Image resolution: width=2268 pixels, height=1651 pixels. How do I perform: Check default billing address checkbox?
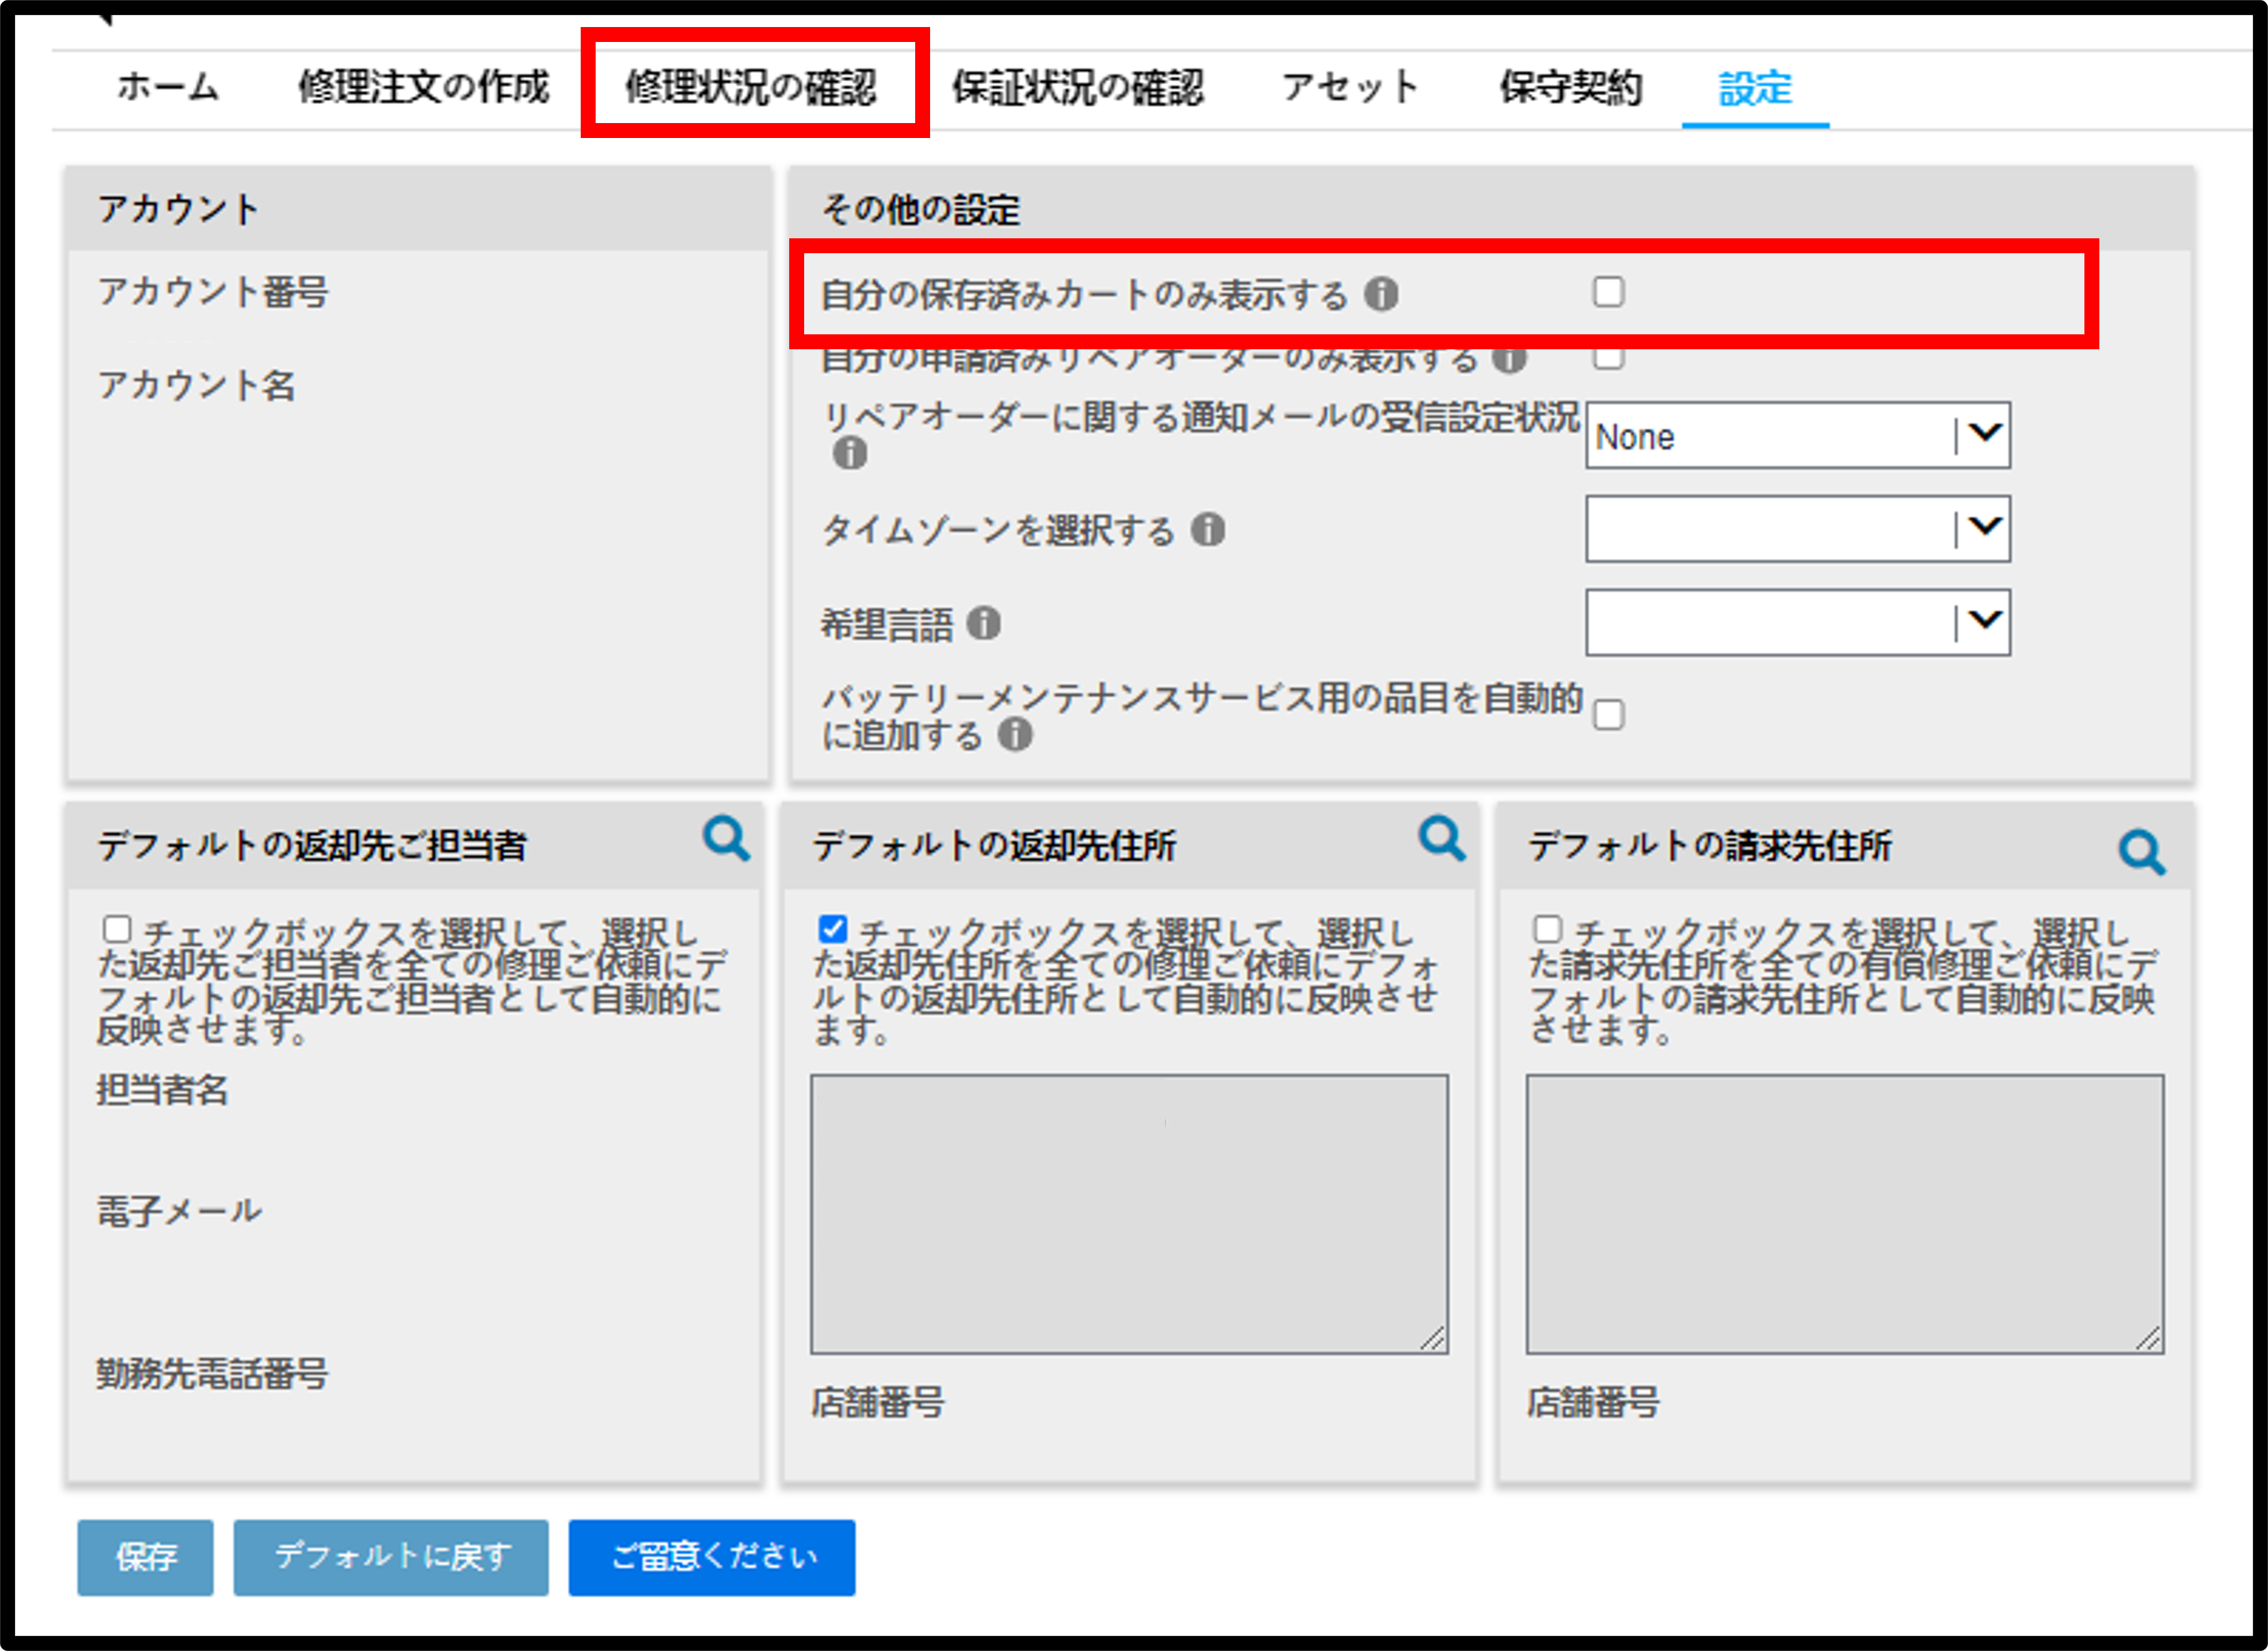[1547, 930]
